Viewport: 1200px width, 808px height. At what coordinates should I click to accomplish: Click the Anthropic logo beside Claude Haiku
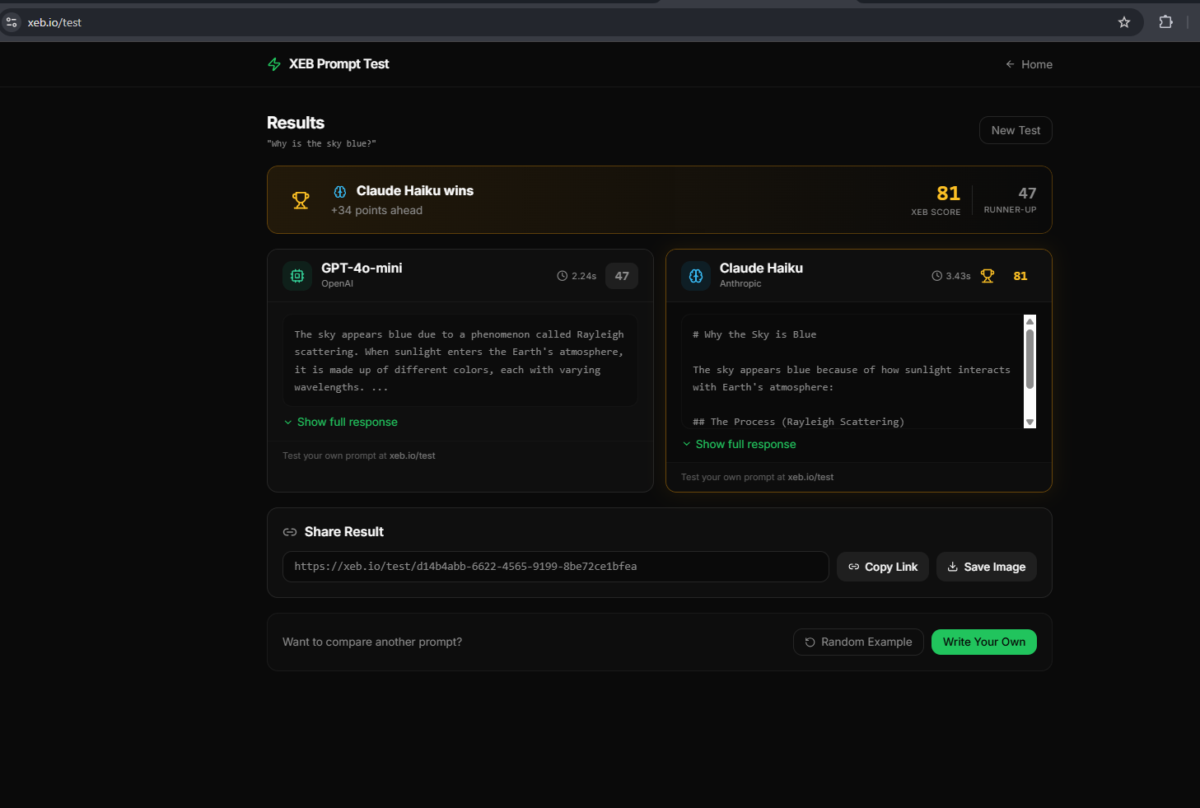coord(696,275)
